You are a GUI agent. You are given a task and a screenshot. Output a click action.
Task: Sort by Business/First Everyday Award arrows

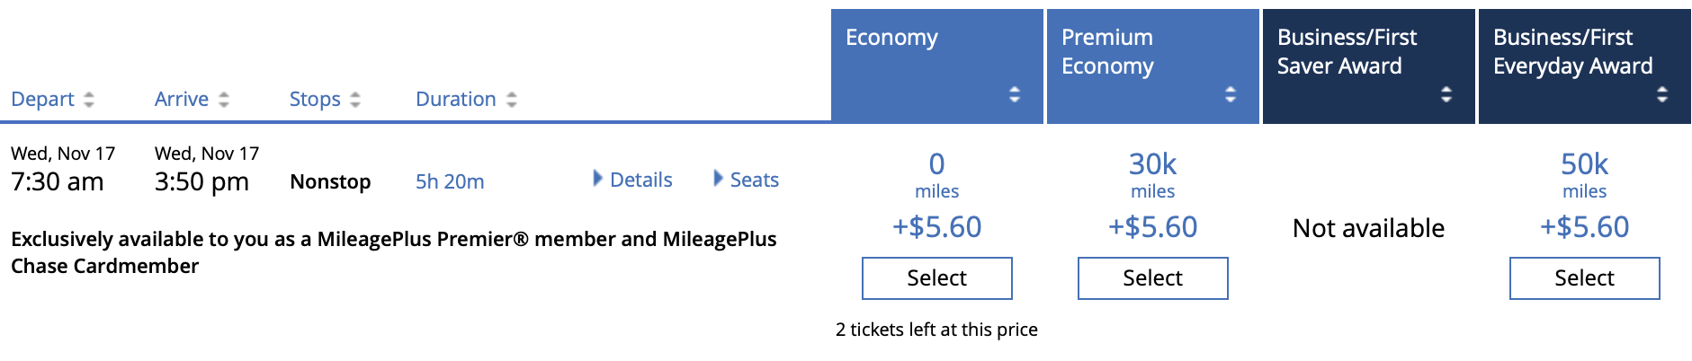tap(1662, 94)
